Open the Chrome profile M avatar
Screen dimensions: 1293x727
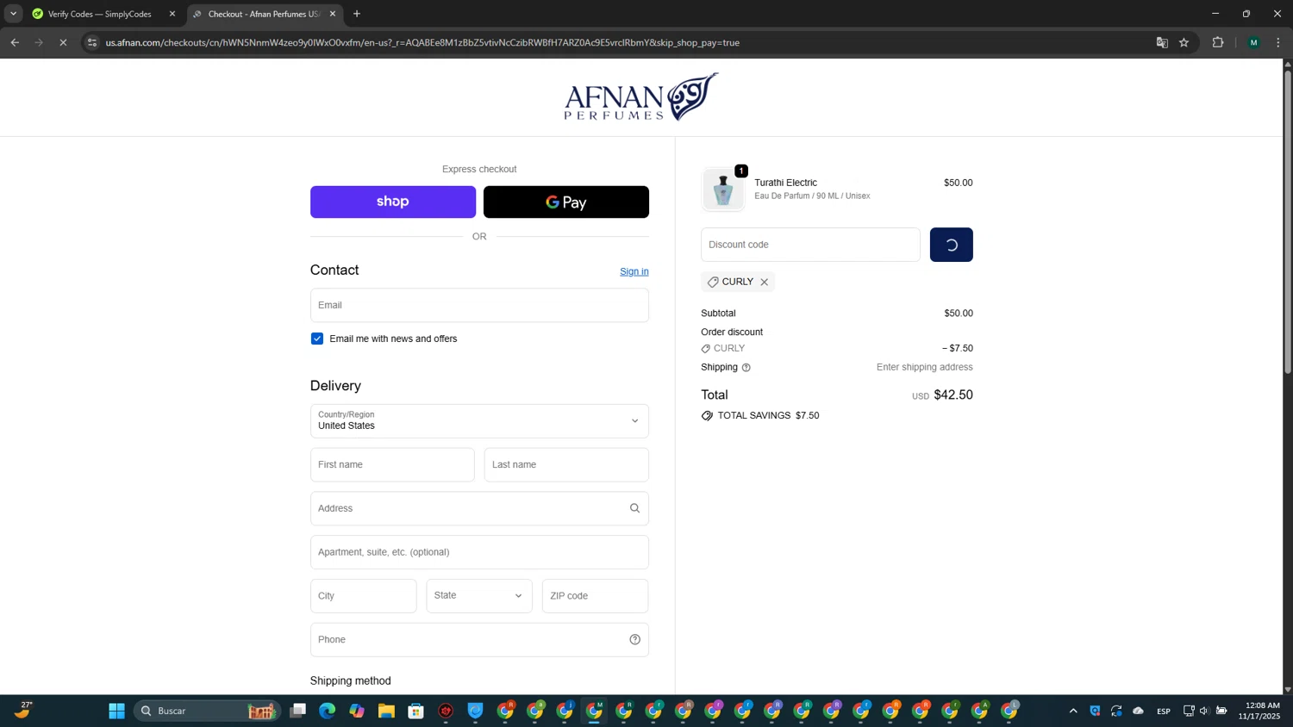coord(1254,42)
